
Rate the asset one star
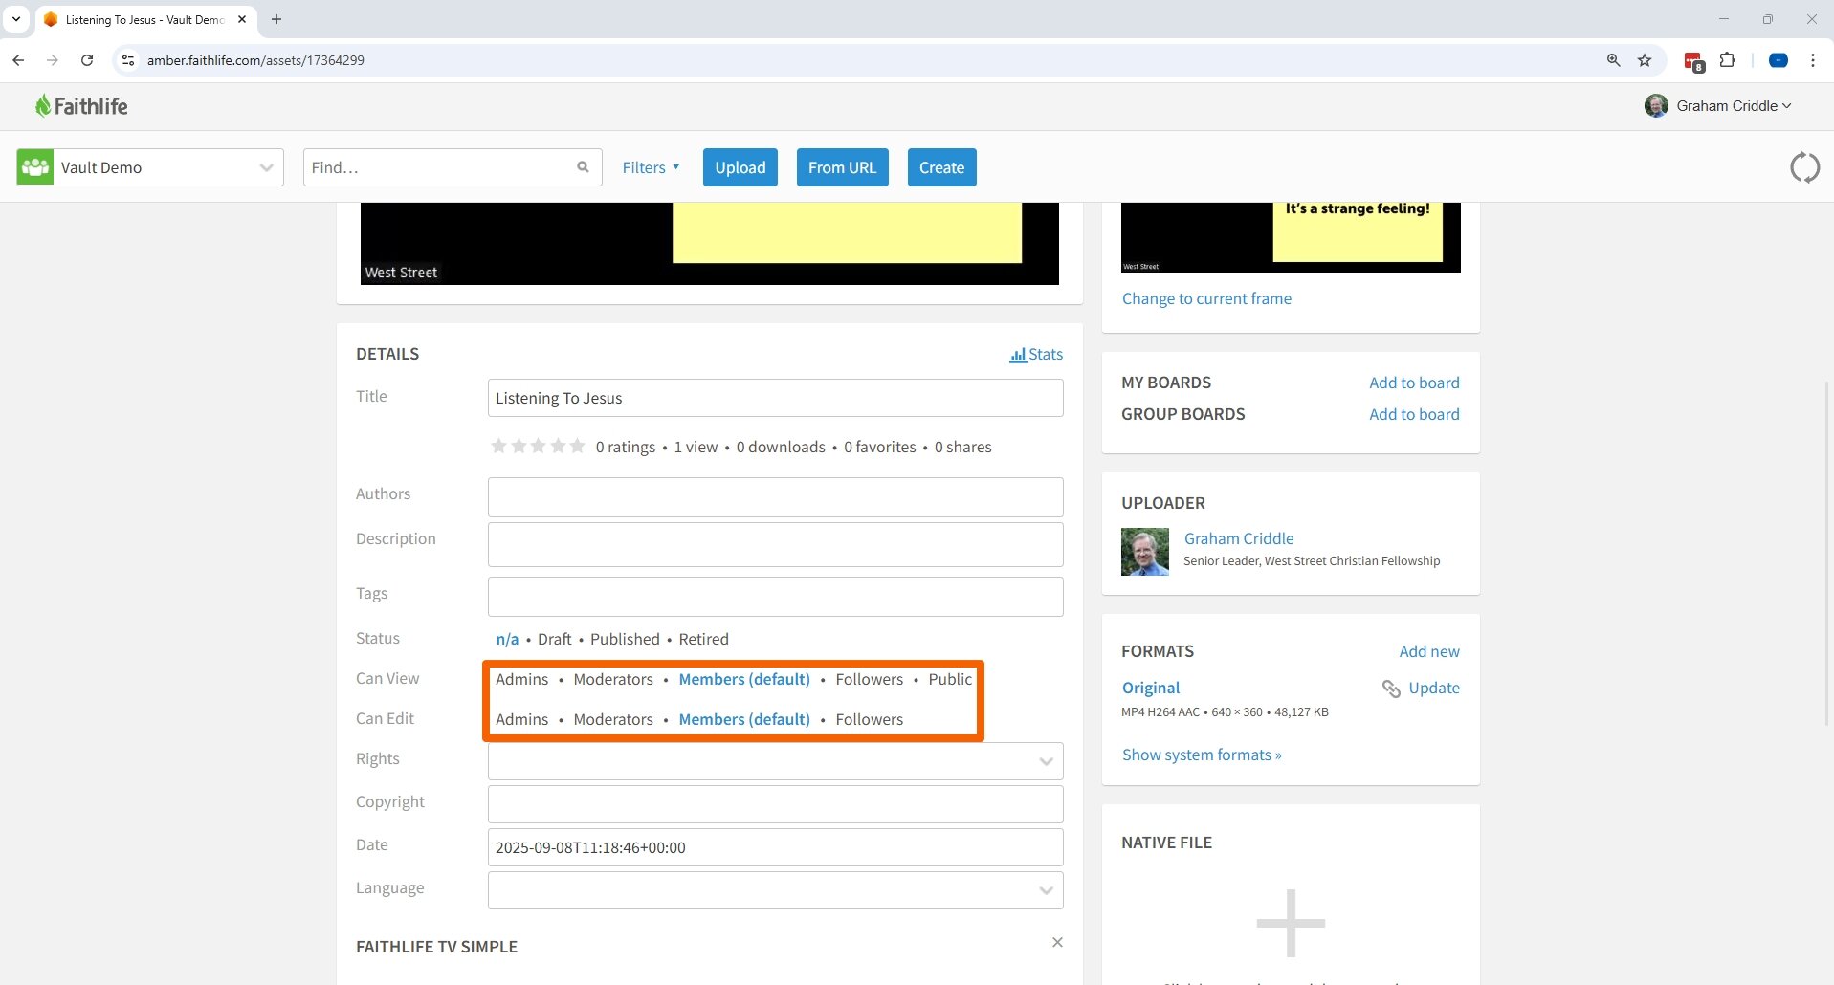click(498, 447)
